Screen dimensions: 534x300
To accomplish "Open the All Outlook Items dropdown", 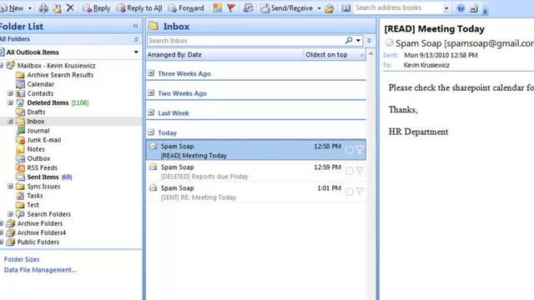I will coord(136,52).
